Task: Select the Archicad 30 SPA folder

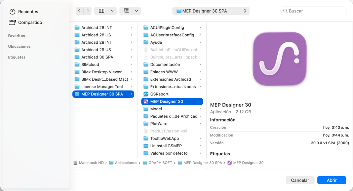Action: [103, 57]
